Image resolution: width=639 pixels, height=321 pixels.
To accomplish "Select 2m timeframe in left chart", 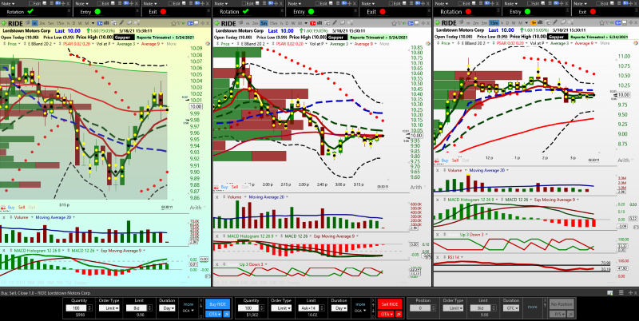I will click(x=42, y=23).
